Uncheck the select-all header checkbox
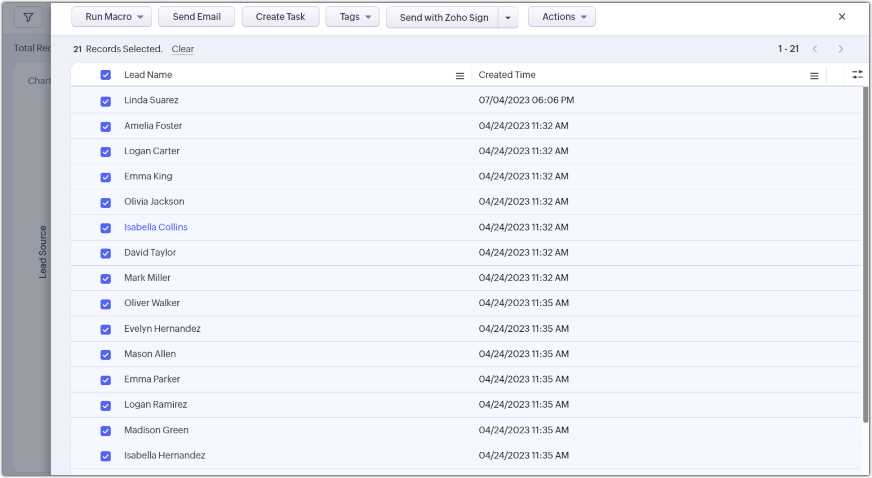This screenshot has height=478, width=872. (x=105, y=75)
